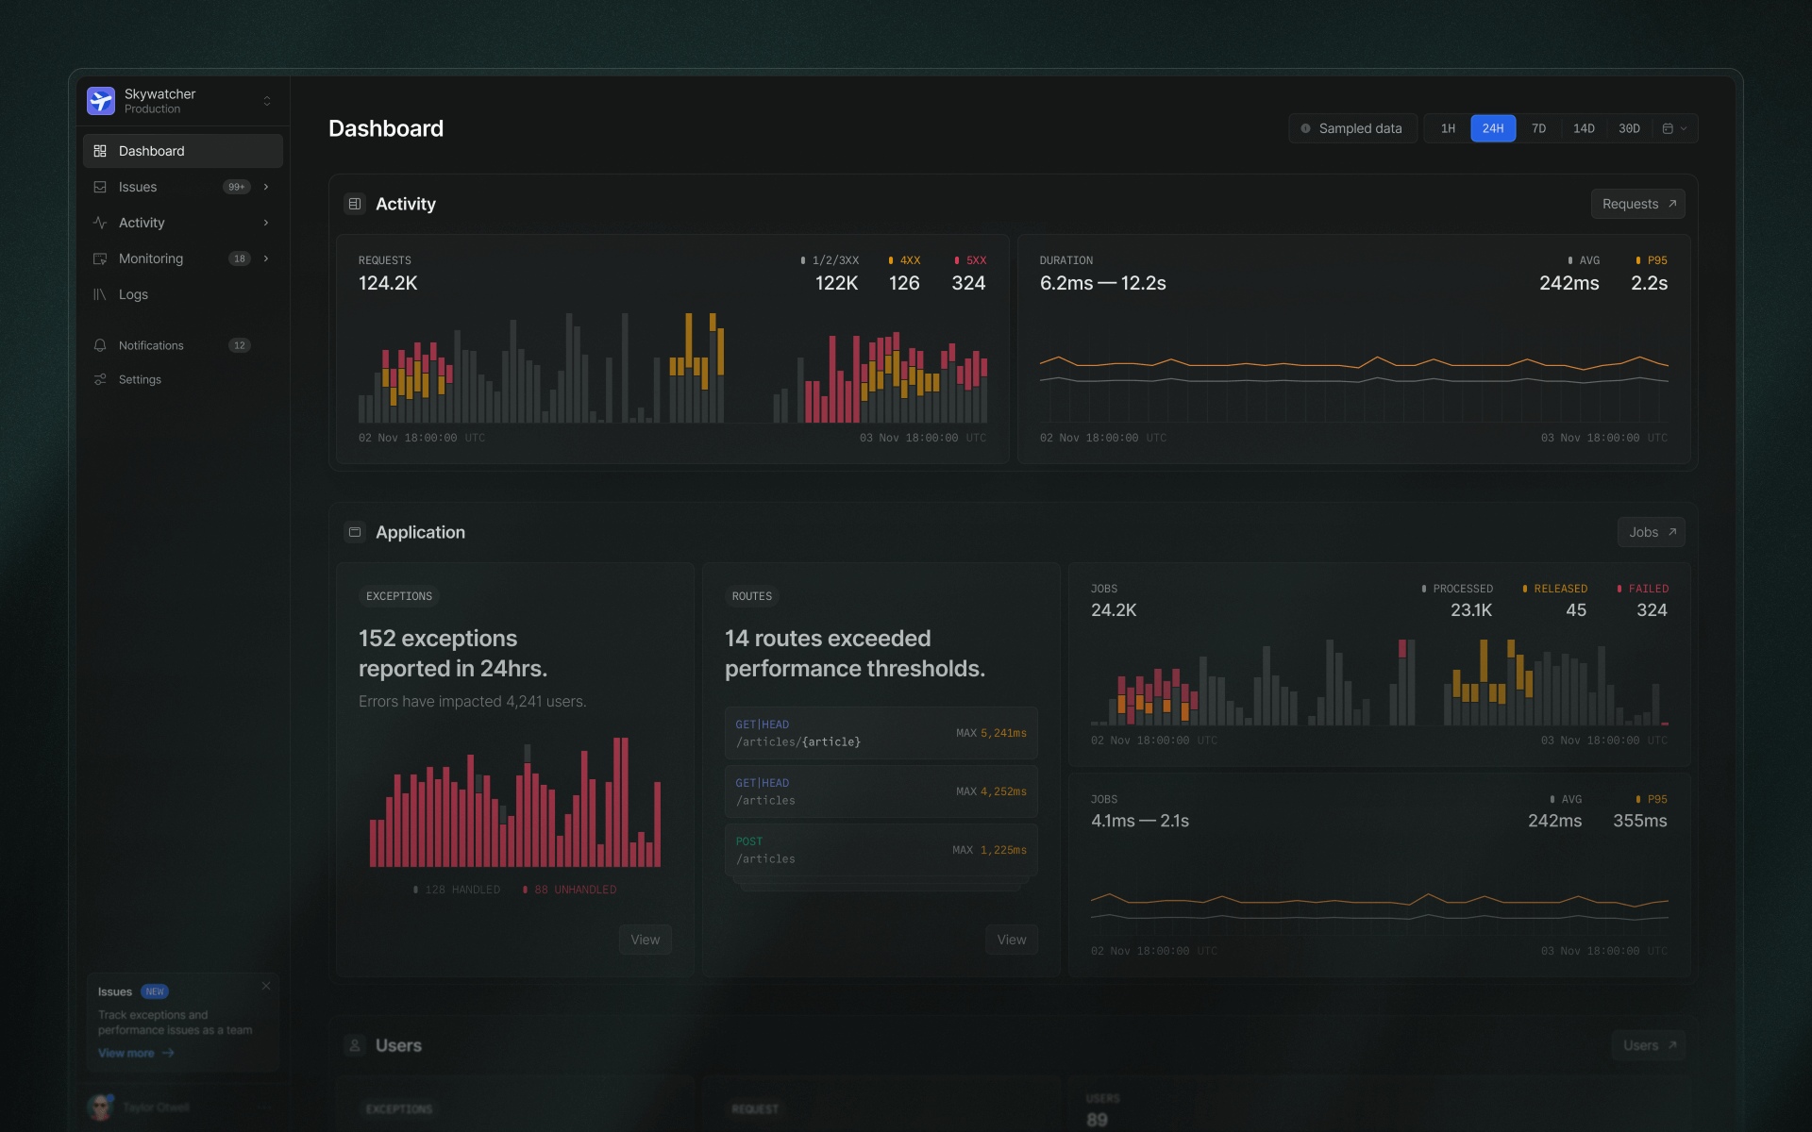Open the Notifications bell

[x=101, y=345]
